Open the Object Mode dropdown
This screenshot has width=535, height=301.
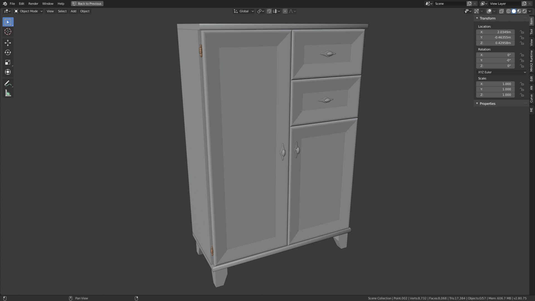(28, 11)
